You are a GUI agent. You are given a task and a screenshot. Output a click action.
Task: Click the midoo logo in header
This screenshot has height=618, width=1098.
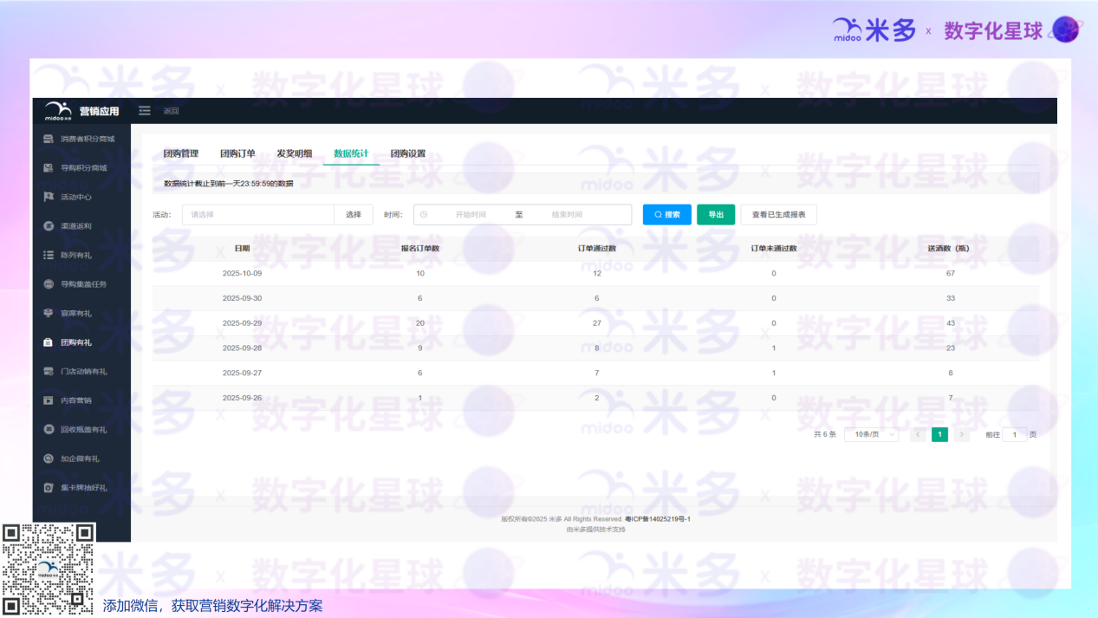point(58,111)
